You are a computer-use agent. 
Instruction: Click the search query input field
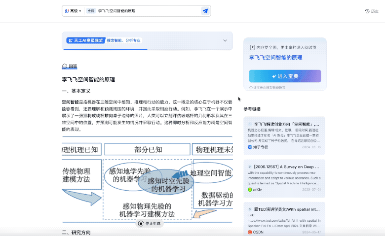point(148,11)
